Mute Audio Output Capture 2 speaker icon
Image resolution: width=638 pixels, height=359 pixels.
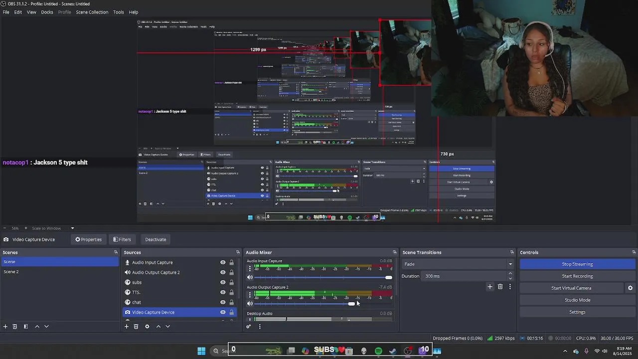[250, 304]
